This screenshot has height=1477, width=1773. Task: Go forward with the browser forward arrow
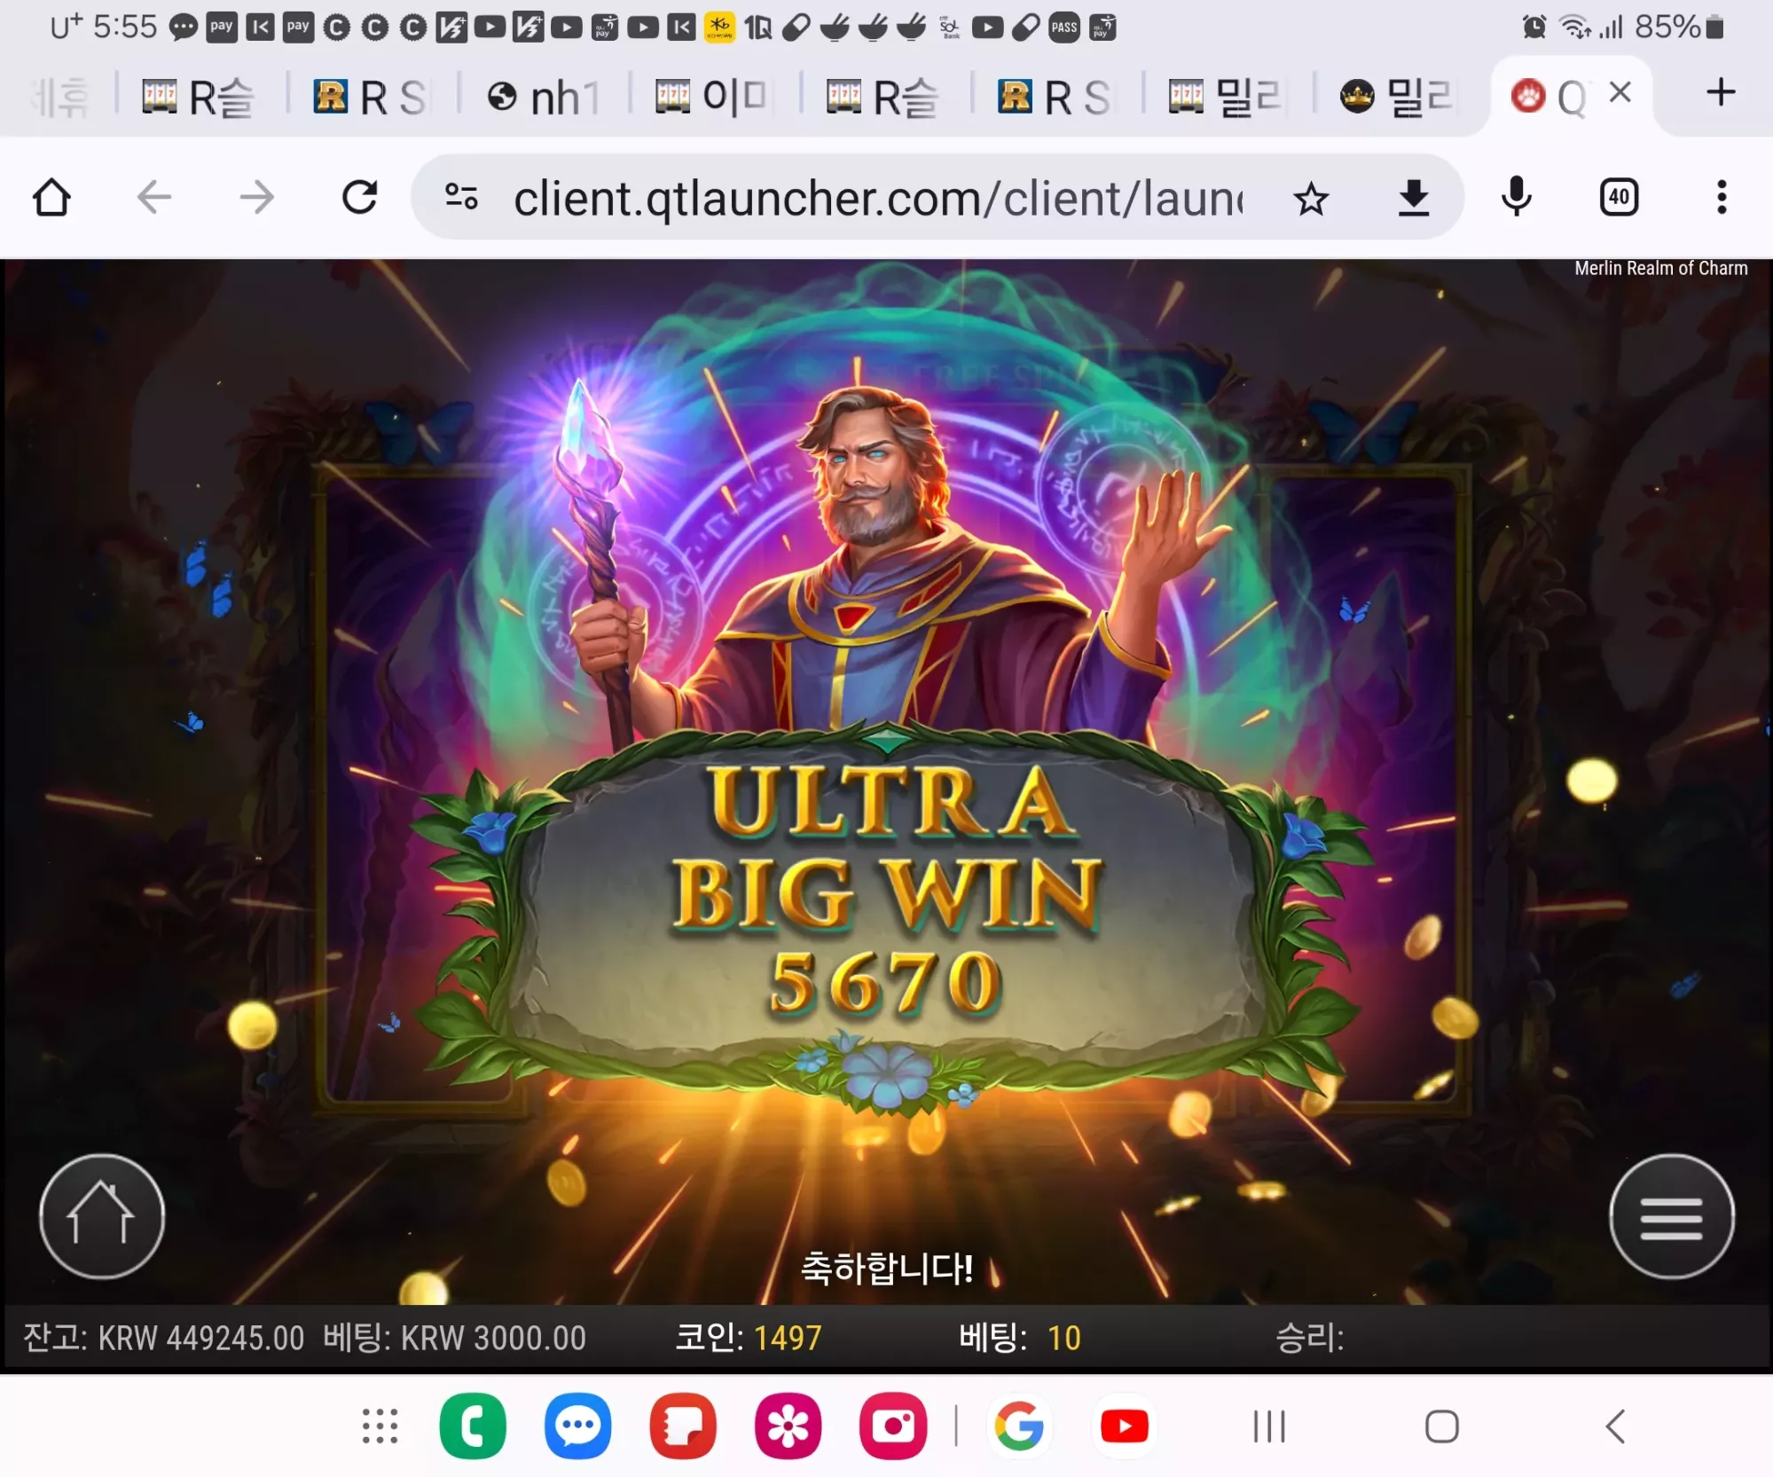point(257,197)
